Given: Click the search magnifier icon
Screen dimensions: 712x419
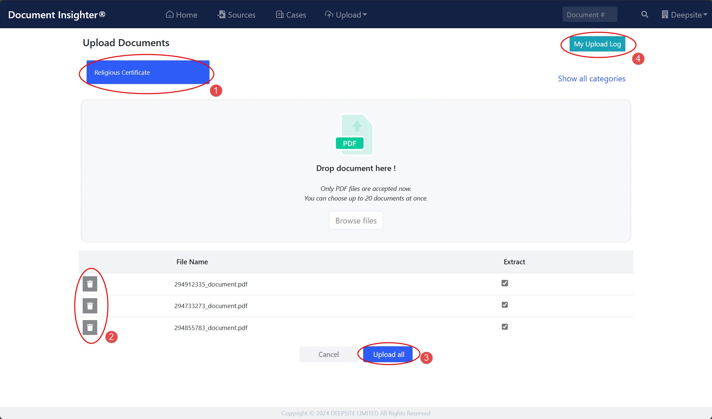Looking at the screenshot, I should pos(645,15).
